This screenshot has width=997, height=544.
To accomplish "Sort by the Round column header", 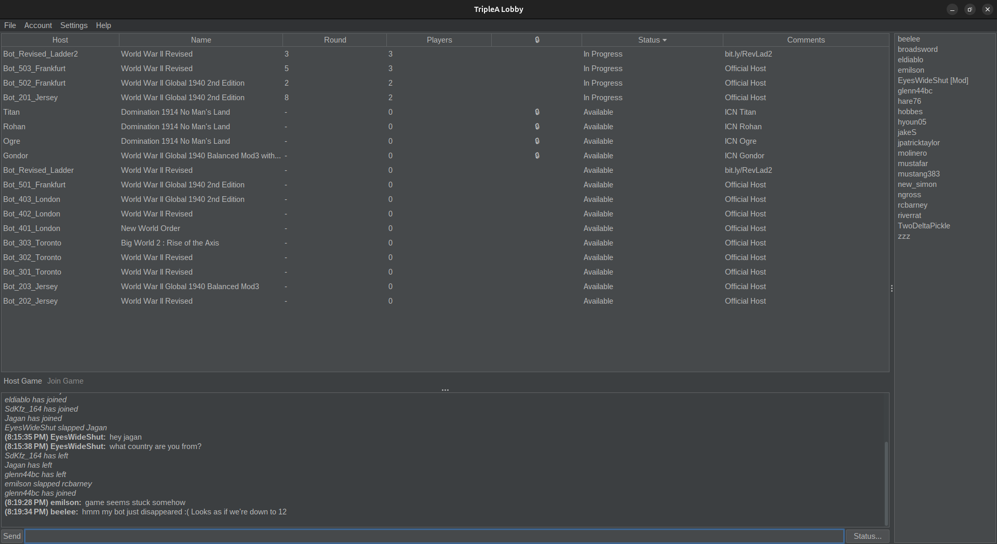I will click(x=335, y=40).
